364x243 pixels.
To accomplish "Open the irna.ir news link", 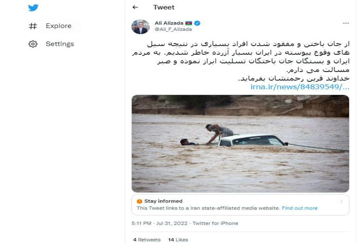I will [x=300, y=87].
